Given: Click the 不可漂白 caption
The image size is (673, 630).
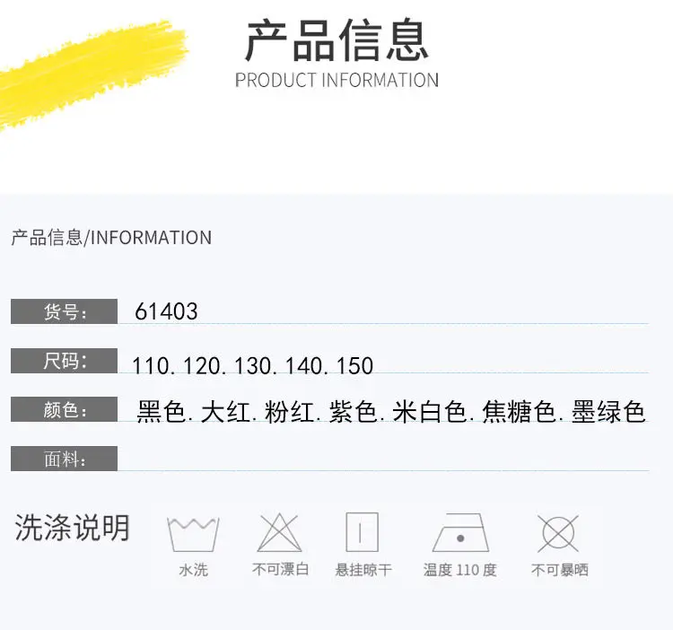Looking at the screenshot, I should (x=280, y=570).
